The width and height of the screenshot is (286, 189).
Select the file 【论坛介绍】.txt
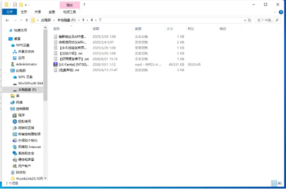(68, 53)
